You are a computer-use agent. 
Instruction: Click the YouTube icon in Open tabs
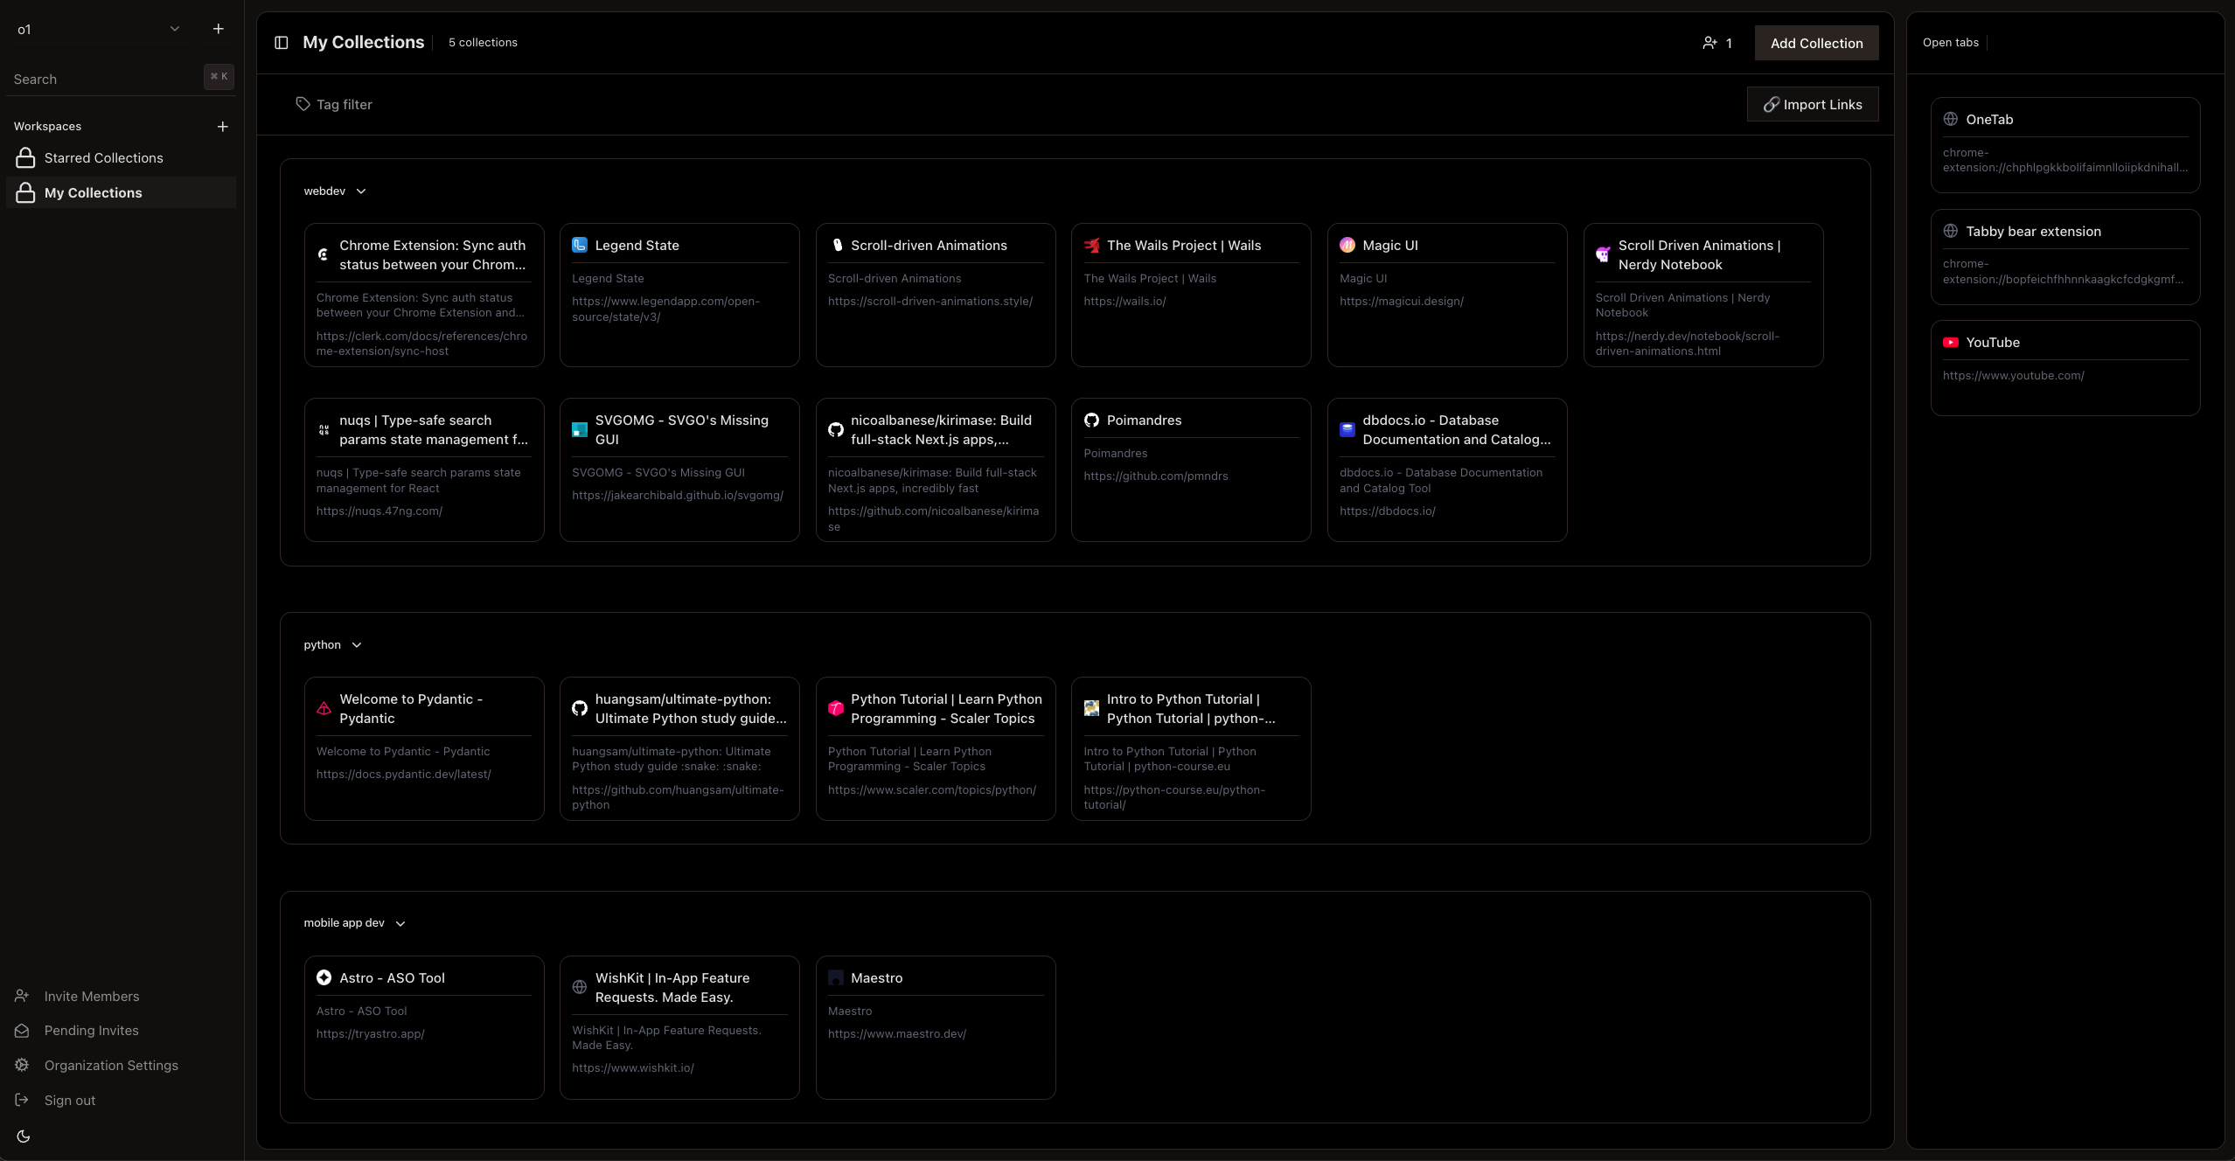(x=1951, y=343)
